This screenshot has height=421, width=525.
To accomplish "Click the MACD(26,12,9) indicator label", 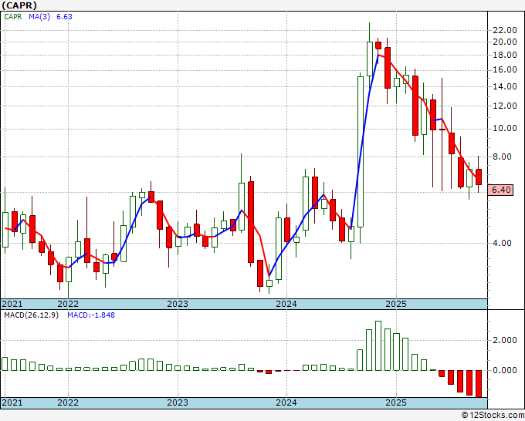I will click(x=31, y=315).
